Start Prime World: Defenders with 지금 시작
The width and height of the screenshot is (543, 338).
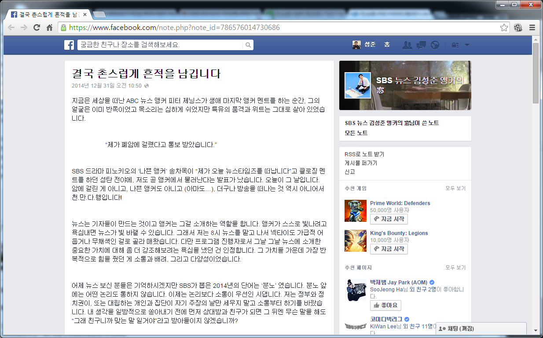[389, 219]
